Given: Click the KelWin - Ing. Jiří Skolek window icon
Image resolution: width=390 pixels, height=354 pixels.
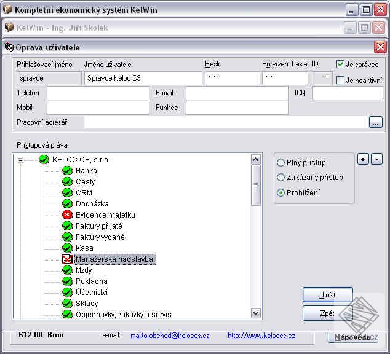Looking at the screenshot, I should pyautogui.click(x=9, y=27).
